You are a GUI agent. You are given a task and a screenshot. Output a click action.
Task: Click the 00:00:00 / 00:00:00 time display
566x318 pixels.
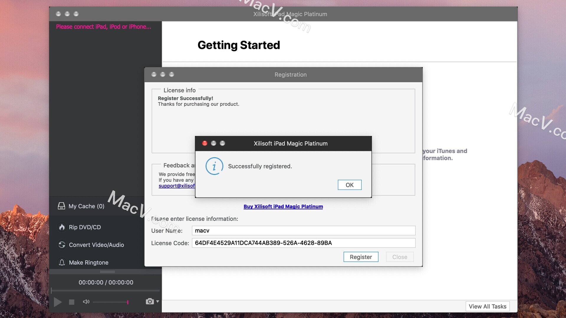click(106, 282)
